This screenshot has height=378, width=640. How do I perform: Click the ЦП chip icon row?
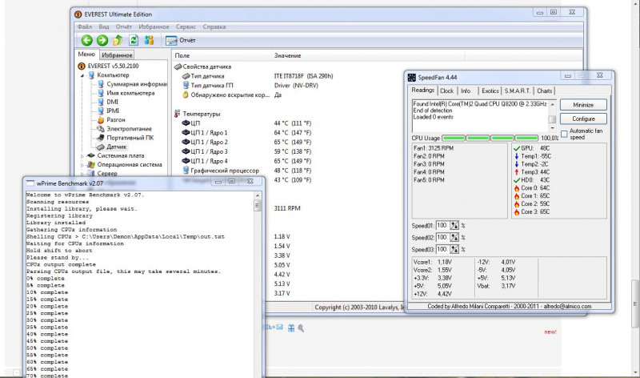pyautogui.click(x=186, y=123)
